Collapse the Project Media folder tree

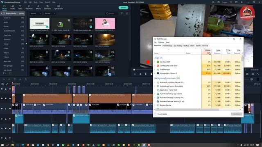click(x=2, y=13)
